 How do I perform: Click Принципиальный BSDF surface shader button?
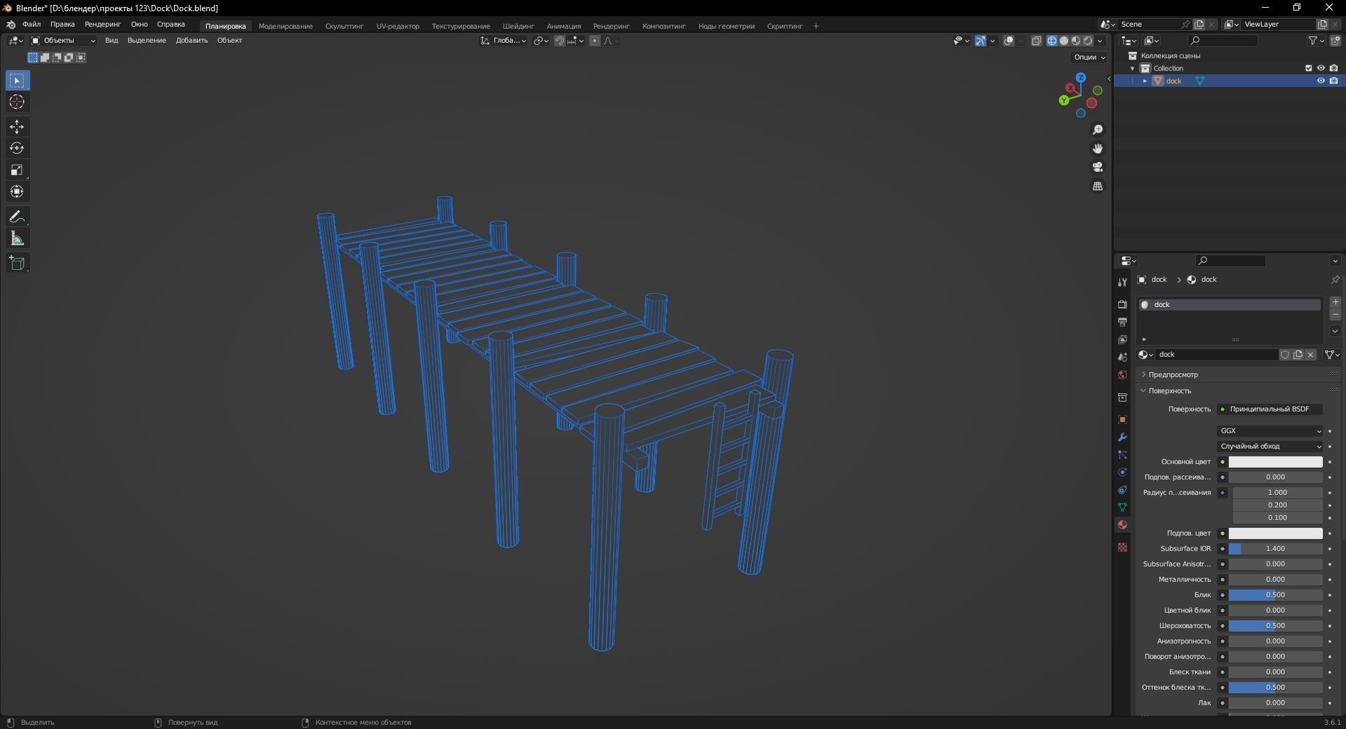[1270, 409]
